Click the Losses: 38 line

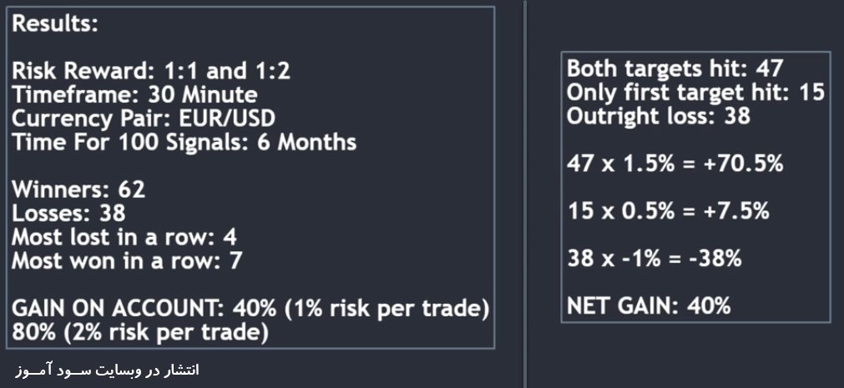(68, 214)
